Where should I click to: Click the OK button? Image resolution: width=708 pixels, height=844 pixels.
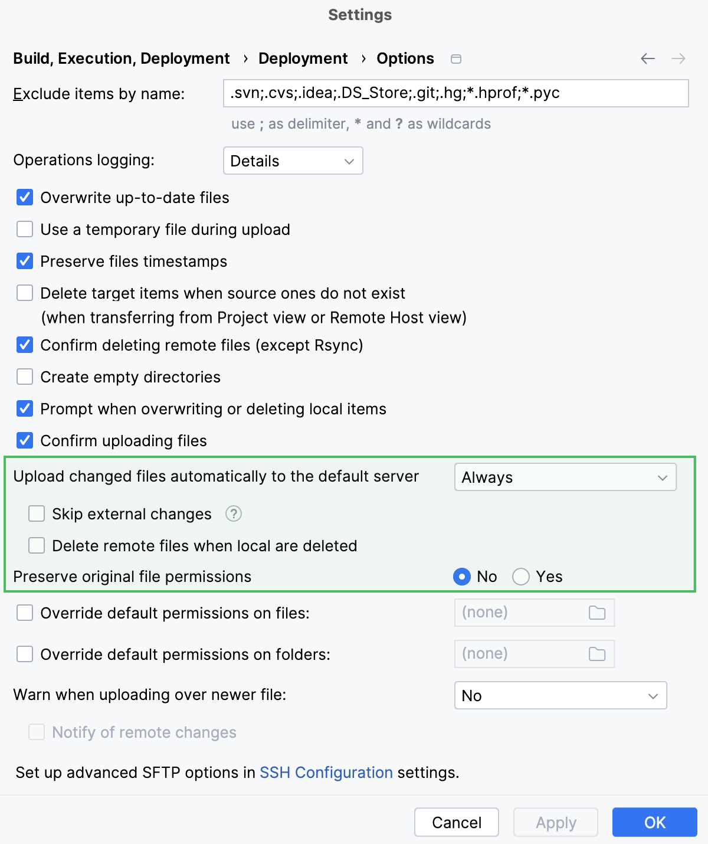654,822
